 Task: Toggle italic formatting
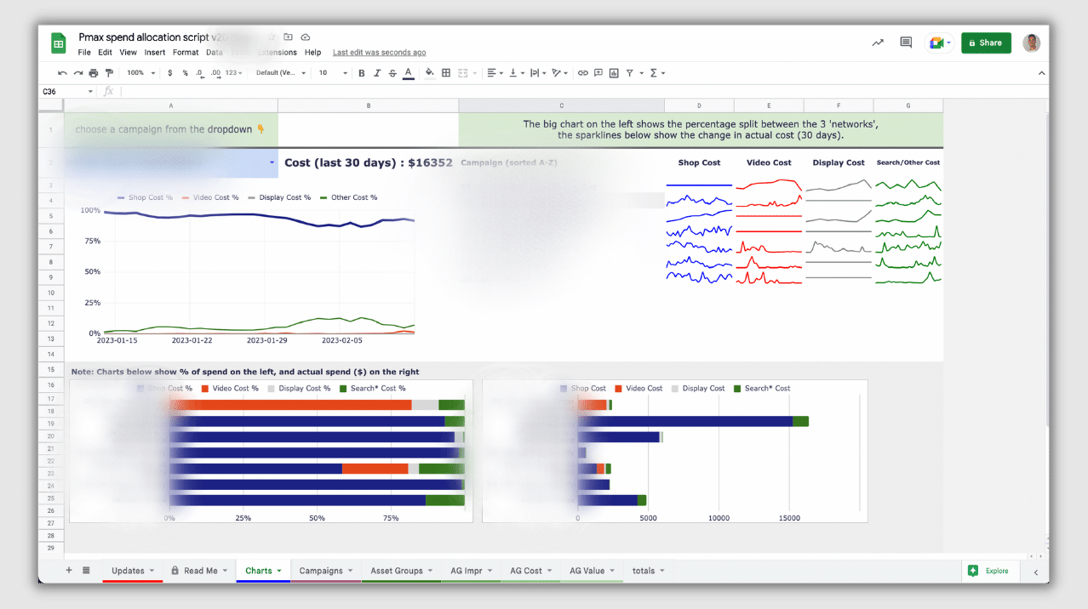click(x=377, y=73)
